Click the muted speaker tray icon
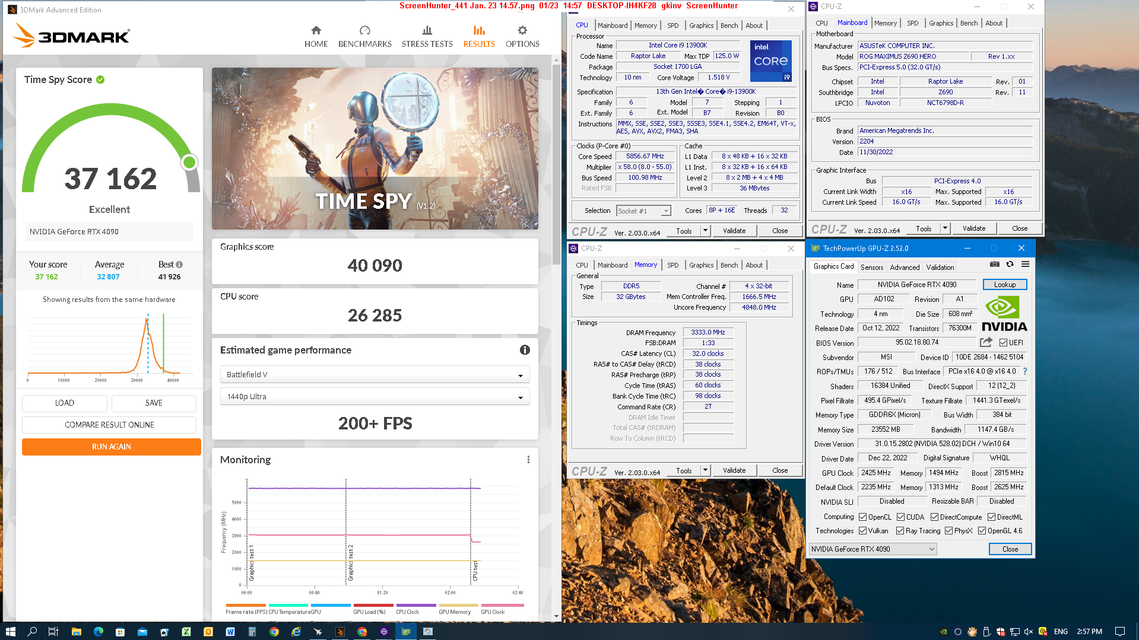This screenshot has height=640, width=1139. [x=1029, y=632]
